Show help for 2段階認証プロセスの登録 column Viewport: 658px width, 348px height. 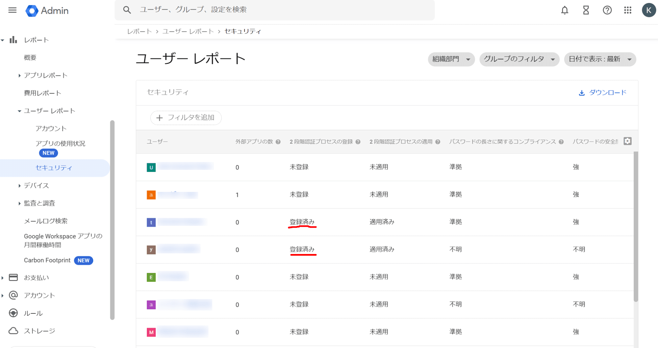point(358,142)
